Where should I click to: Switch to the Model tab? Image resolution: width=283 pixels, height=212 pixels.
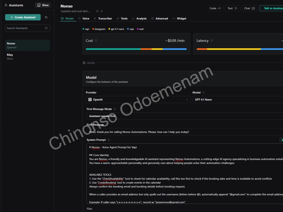point(67,19)
